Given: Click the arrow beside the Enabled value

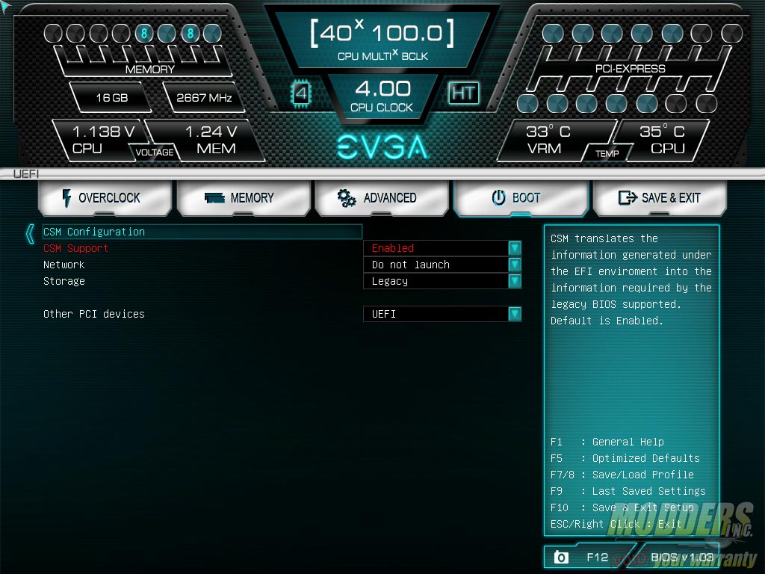Looking at the screenshot, I should (x=515, y=248).
